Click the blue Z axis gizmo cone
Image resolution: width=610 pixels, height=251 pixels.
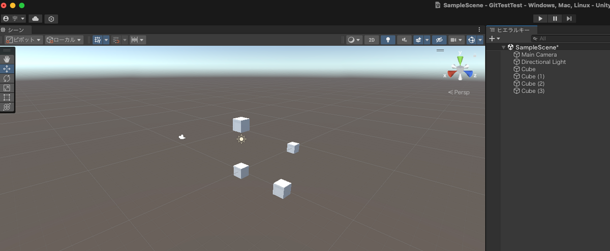(469, 73)
